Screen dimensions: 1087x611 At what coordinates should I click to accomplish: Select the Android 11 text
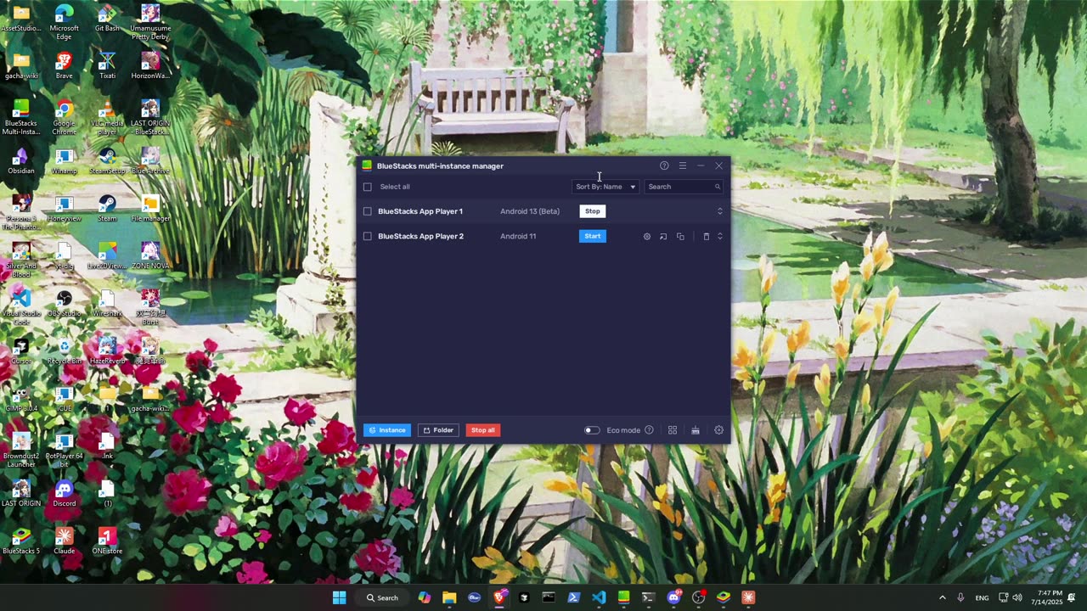[x=518, y=236]
